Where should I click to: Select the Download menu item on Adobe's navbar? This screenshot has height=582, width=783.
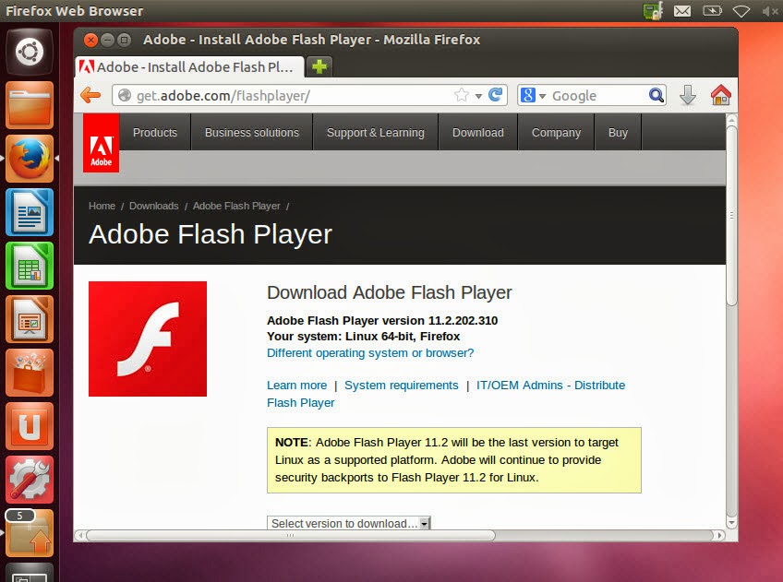tap(477, 132)
